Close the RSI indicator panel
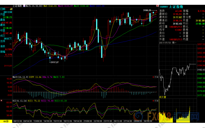This screenshot has height=128, width=205. click(158, 101)
